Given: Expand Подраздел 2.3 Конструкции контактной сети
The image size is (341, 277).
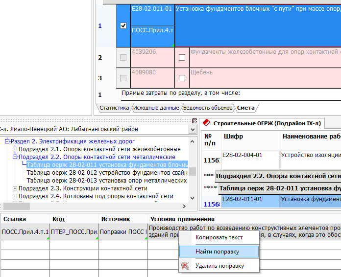Looking at the screenshot, I should (15, 188).
